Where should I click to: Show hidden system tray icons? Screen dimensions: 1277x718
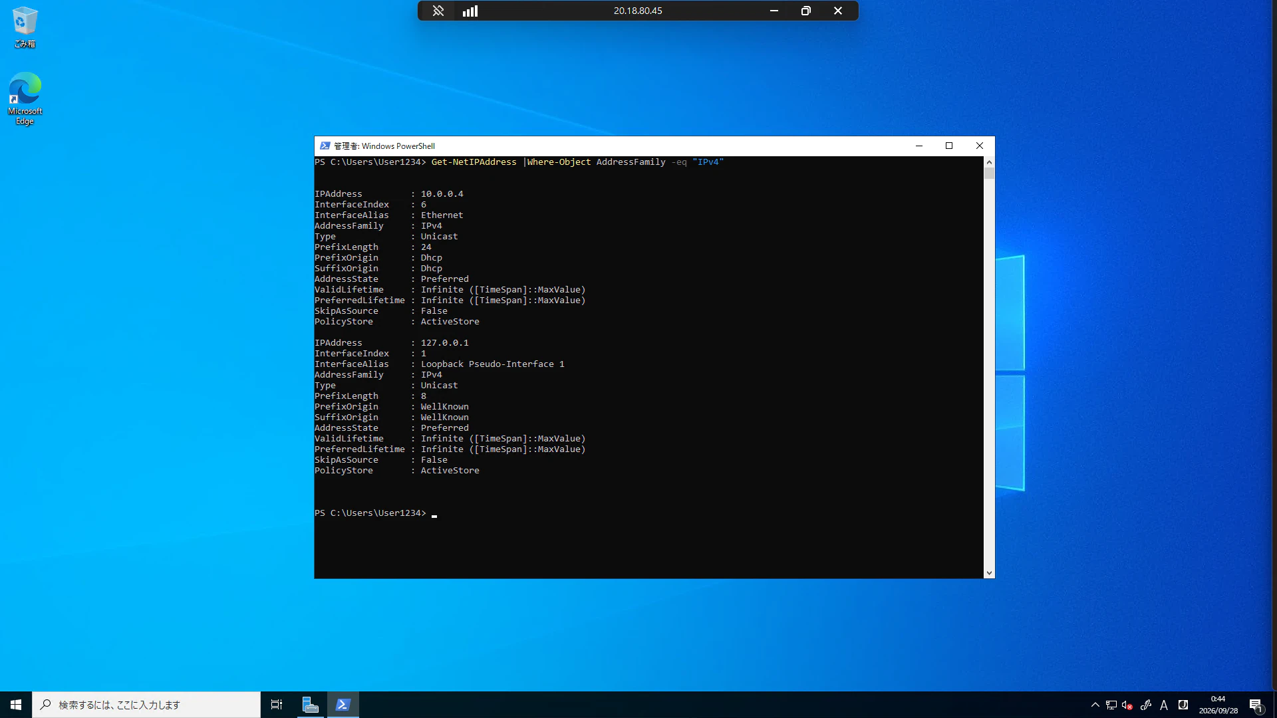point(1095,705)
